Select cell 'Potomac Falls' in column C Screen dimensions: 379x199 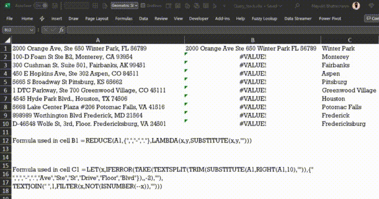[x=350, y=107]
